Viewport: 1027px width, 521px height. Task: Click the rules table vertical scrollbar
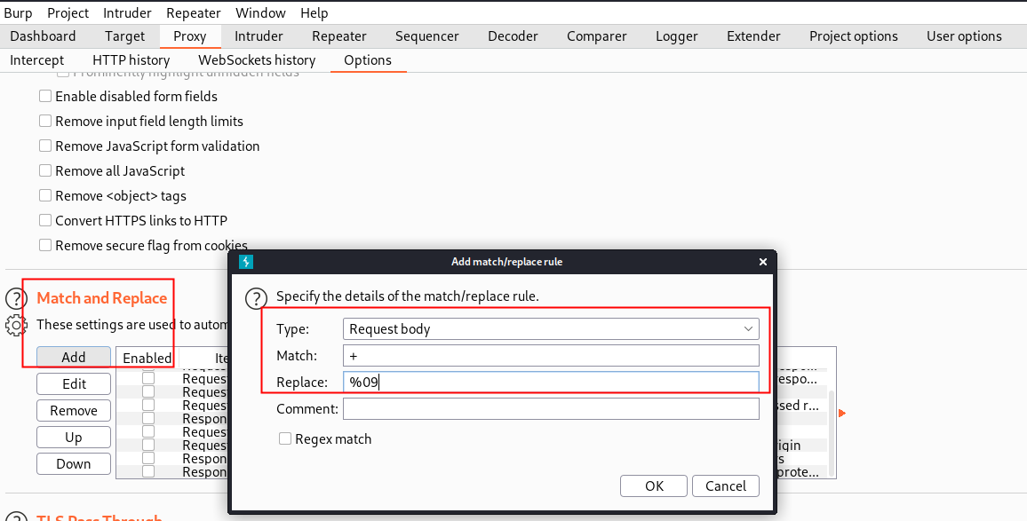[x=832, y=432]
